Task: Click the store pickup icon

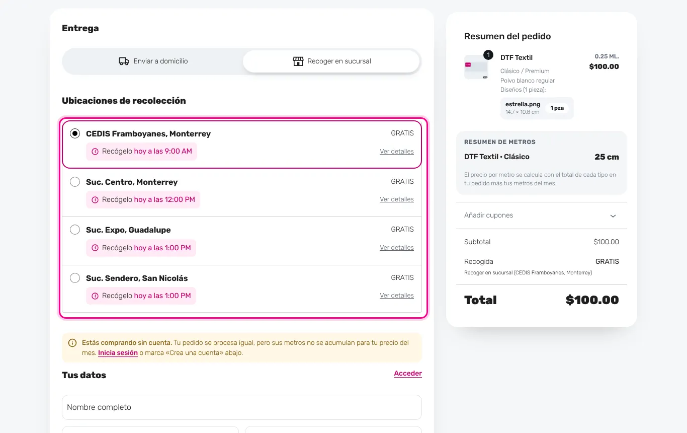Action: (298, 61)
